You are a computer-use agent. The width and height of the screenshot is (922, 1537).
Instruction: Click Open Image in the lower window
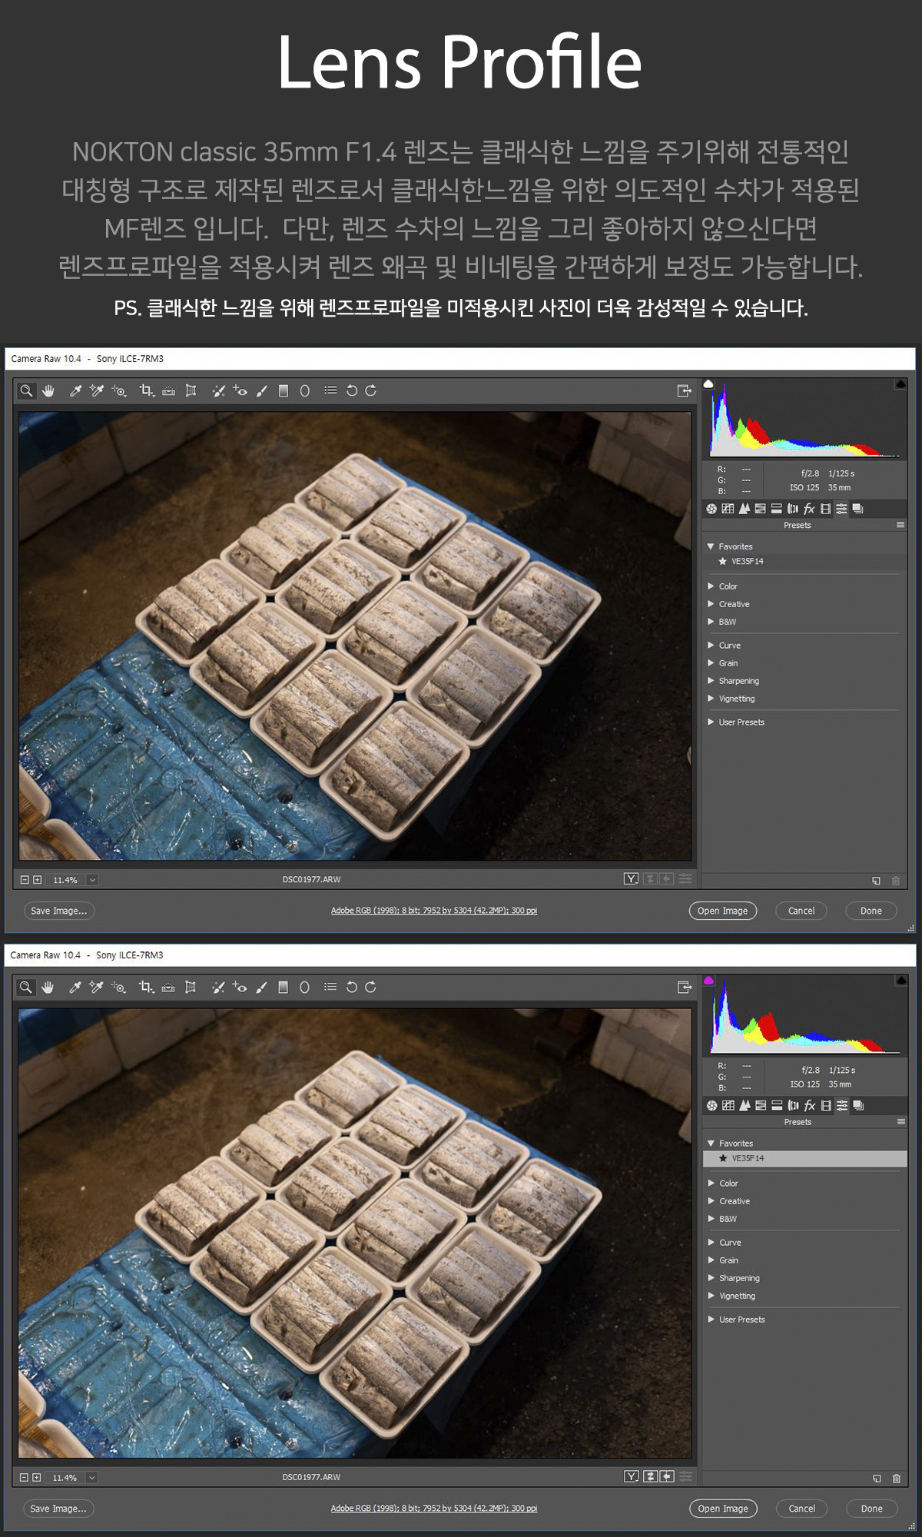[x=723, y=1509]
